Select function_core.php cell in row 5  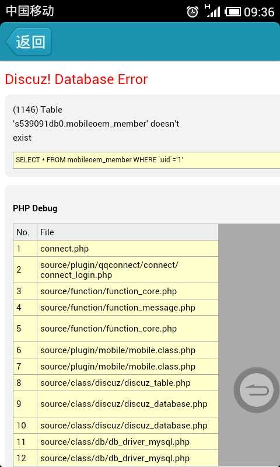(x=128, y=329)
